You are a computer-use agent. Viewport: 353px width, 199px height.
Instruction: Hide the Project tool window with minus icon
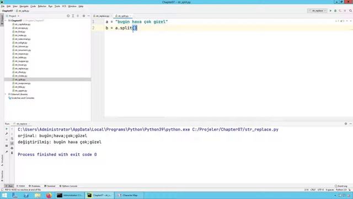point(88,16)
